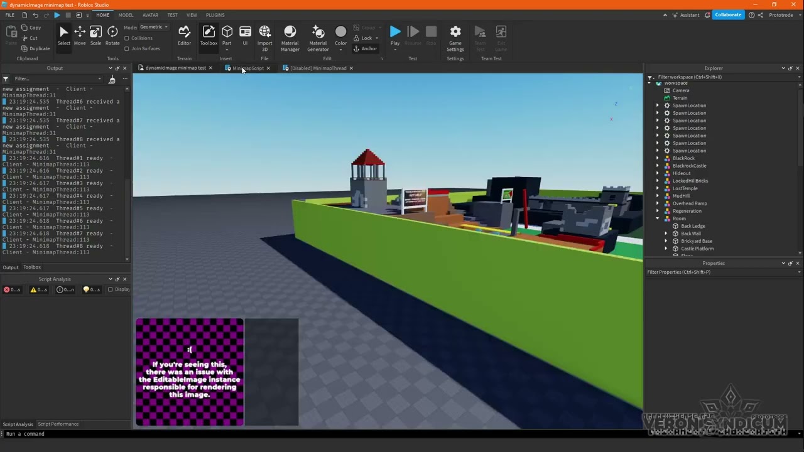Switch to the AVATAR ribbon tab
Viewport: 804px width, 452px height.
(x=150, y=15)
